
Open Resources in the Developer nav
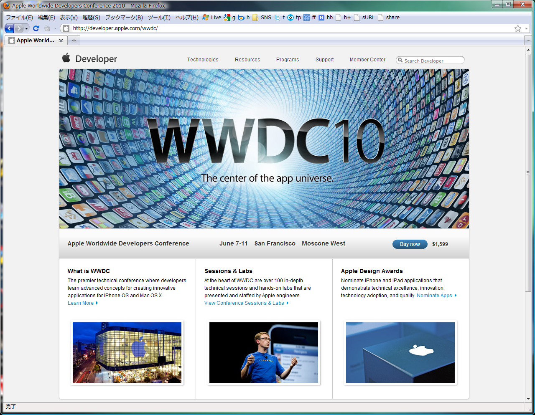tap(247, 60)
